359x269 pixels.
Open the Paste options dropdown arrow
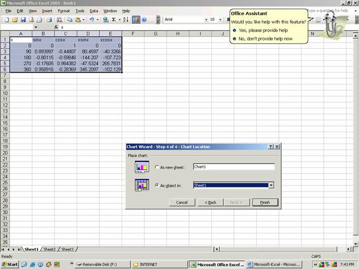pos(84,20)
